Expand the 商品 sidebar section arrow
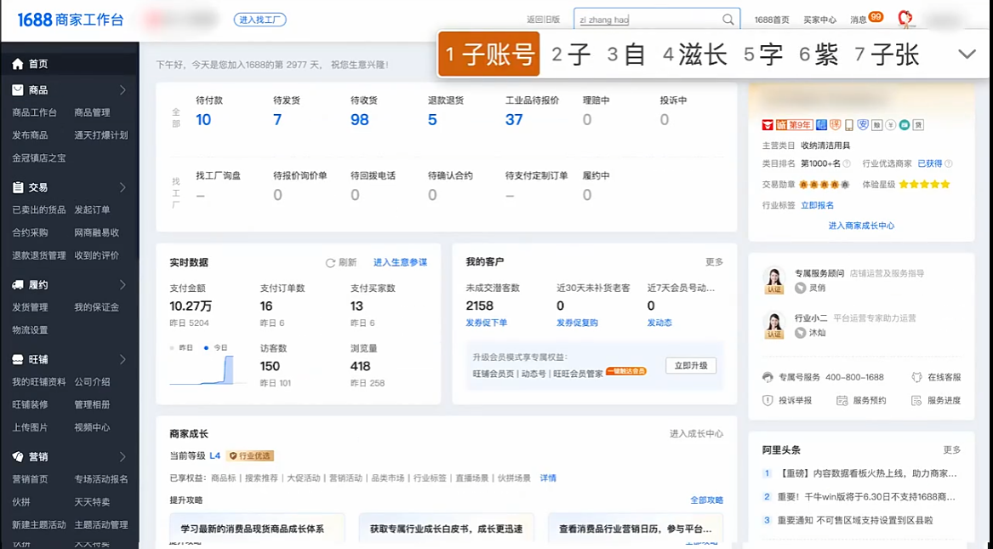993x549 pixels. [x=123, y=90]
